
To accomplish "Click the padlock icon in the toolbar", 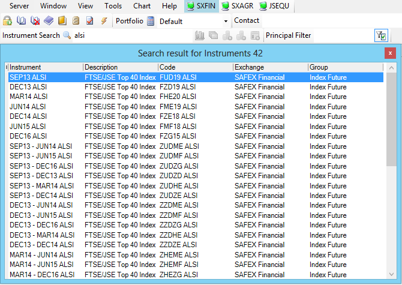I will 8,21.
